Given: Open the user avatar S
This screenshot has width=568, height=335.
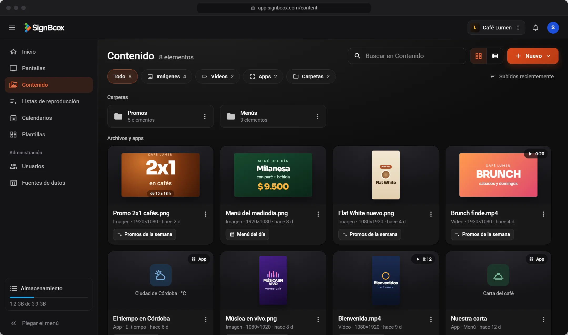Looking at the screenshot, I should [x=553, y=28].
